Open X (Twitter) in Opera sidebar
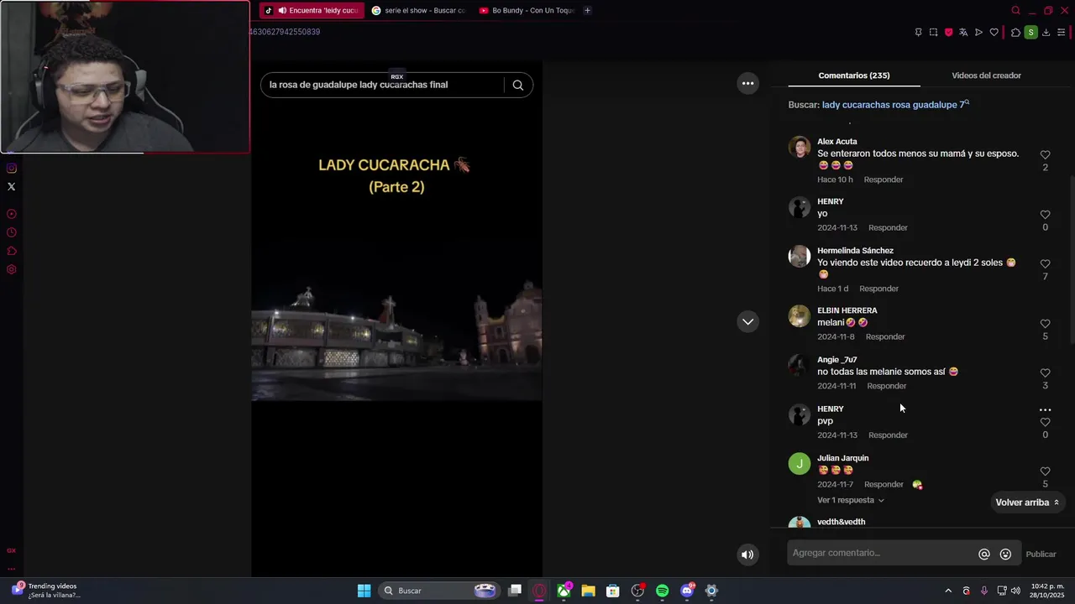The width and height of the screenshot is (1075, 604). (12, 186)
